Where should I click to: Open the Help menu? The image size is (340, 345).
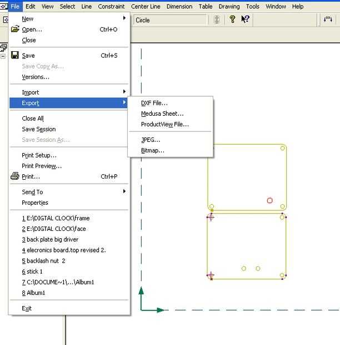click(x=298, y=7)
